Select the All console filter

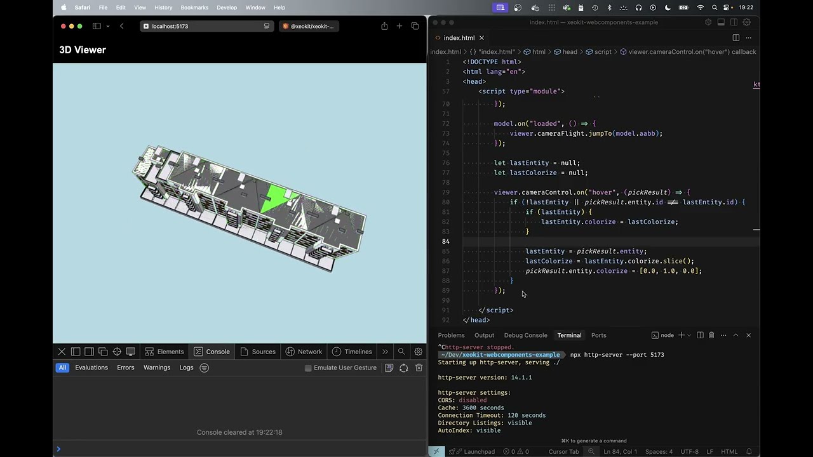(62, 368)
